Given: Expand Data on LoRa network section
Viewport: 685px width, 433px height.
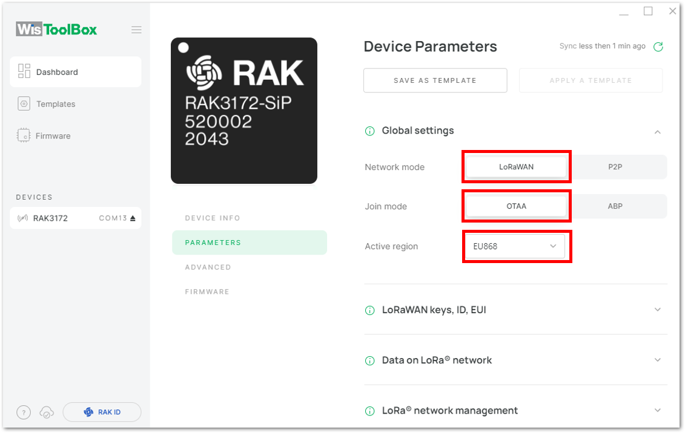Looking at the screenshot, I should pos(658,360).
